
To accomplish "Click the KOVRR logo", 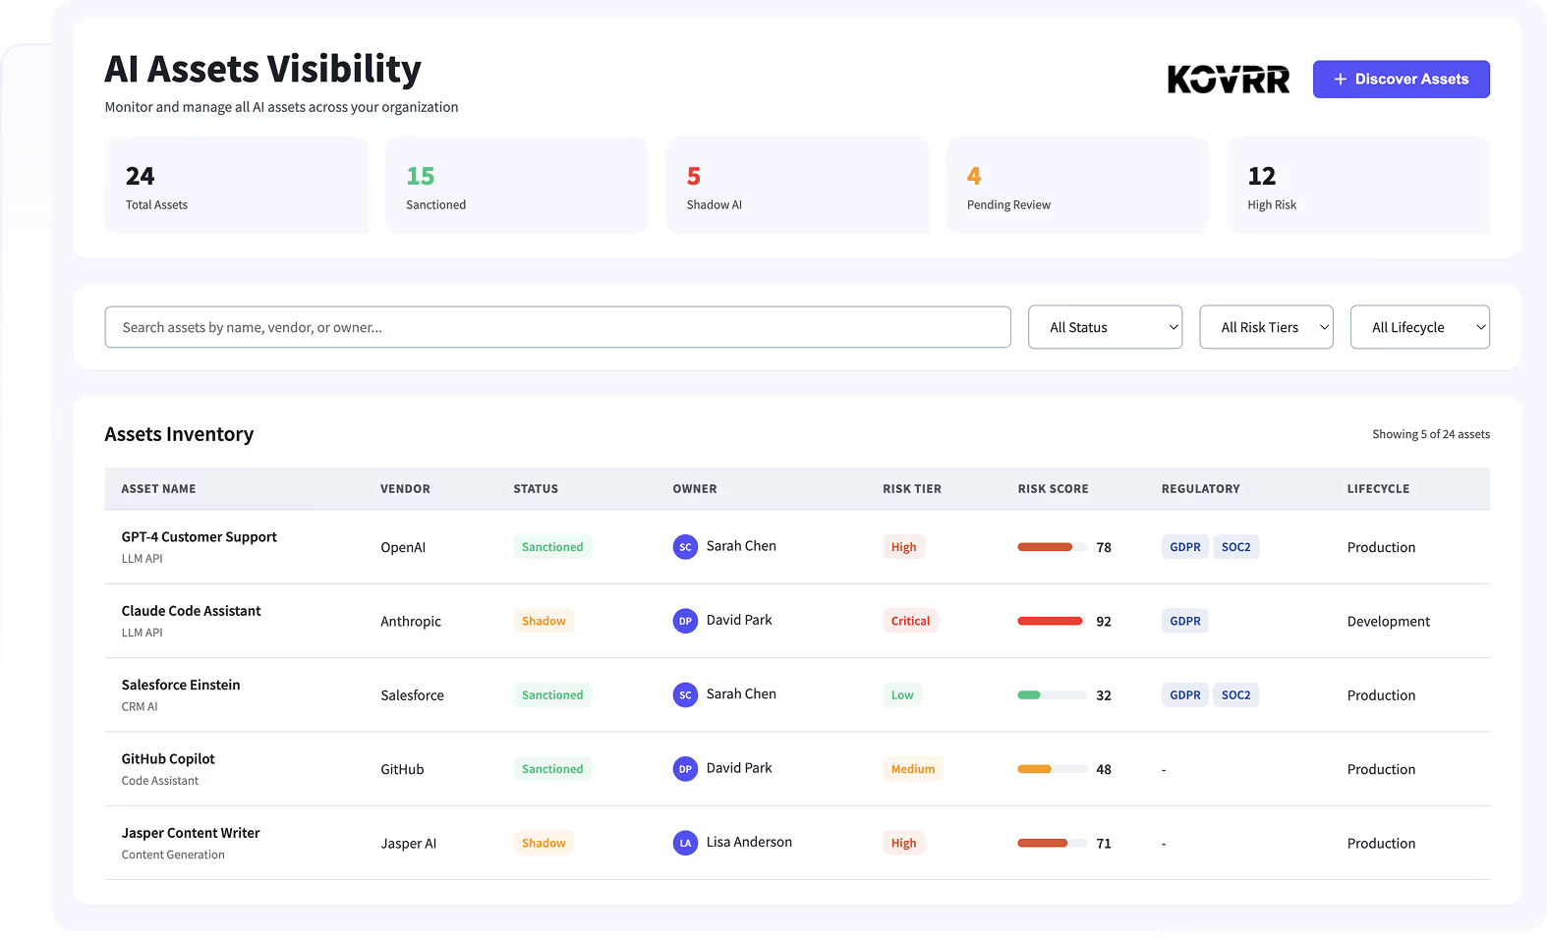I will [1228, 80].
